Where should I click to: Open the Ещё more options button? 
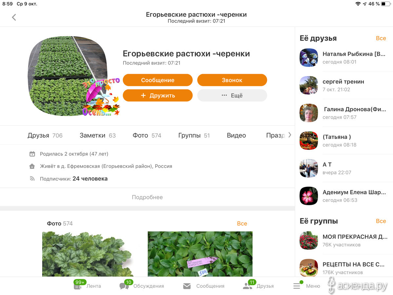[x=232, y=95]
